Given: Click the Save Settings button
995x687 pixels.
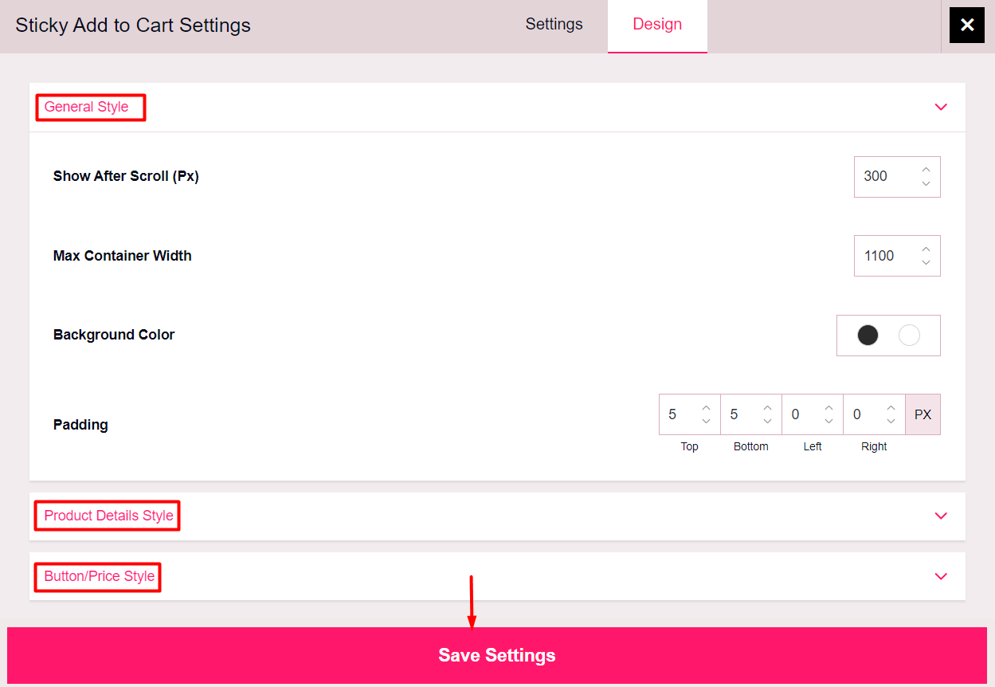Looking at the screenshot, I should 496,655.
